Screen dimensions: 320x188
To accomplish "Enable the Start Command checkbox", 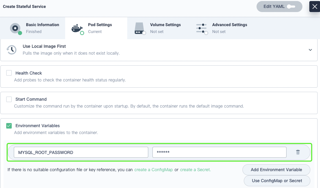I will click(x=9, y=99).
